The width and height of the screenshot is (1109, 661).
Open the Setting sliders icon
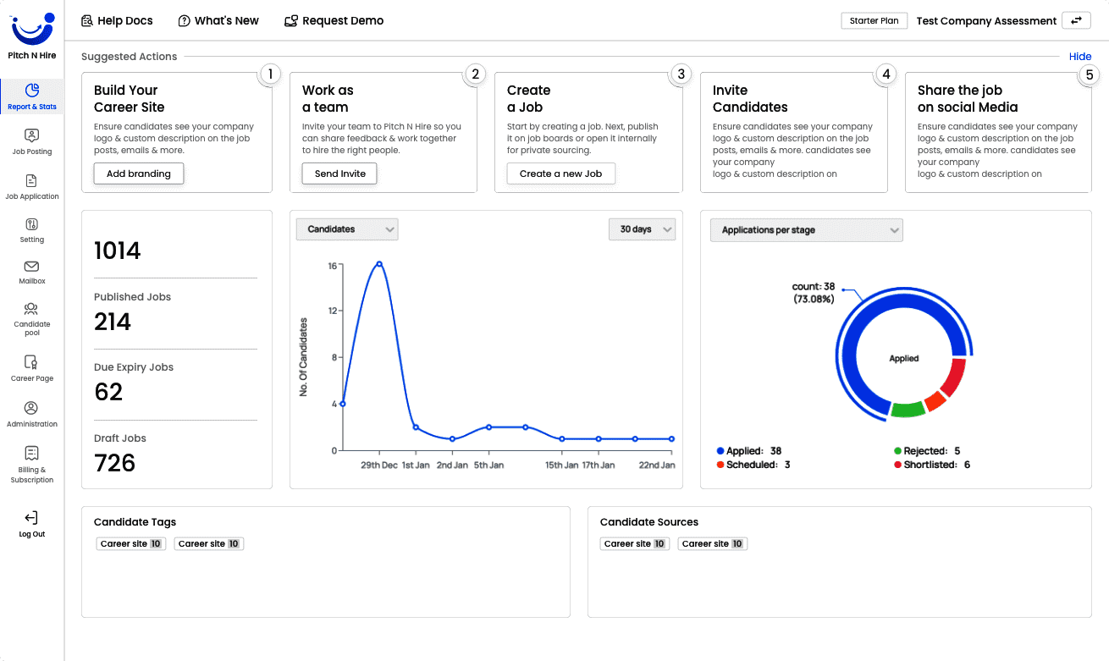32,224
